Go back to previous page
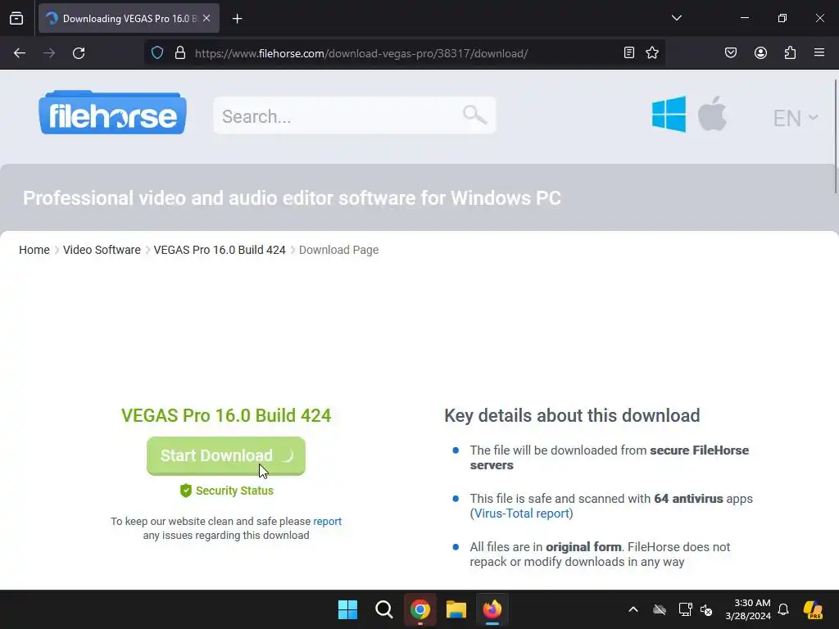 click(x=20, y=53)
